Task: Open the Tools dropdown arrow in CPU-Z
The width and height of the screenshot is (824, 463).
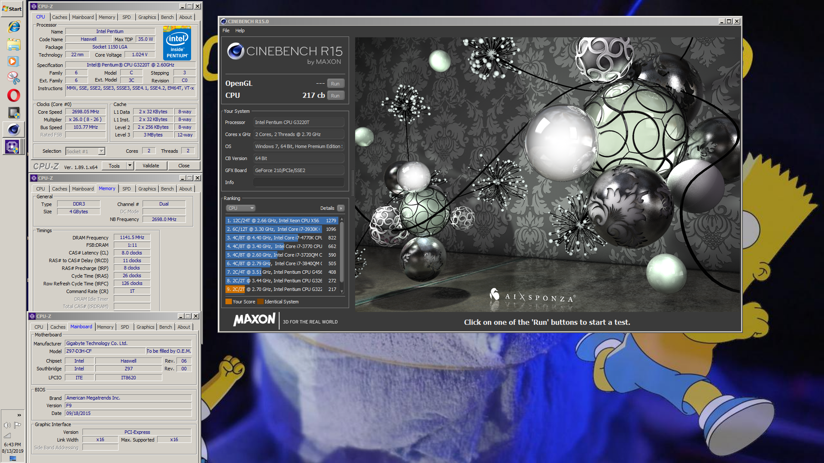Action: pyautogui.click(x=130, y=166)
